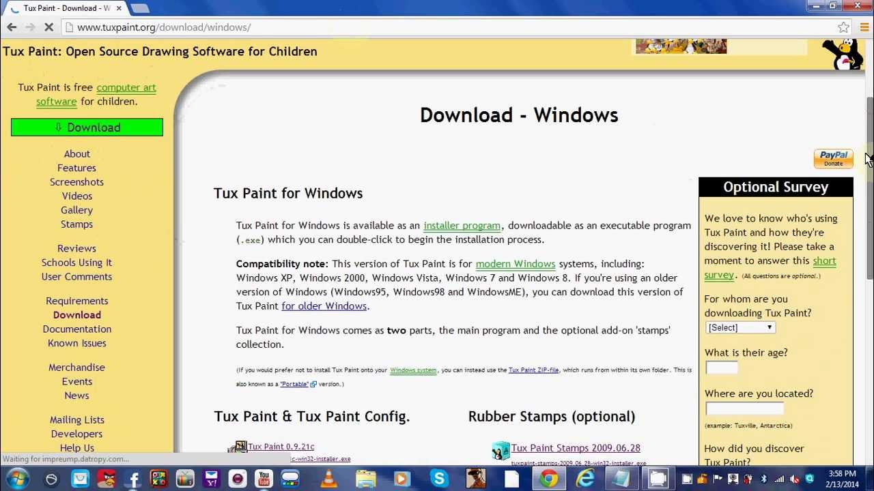
Task: Switch to Google Chrome taskbar icon
Action: click(x=548, y=479)
